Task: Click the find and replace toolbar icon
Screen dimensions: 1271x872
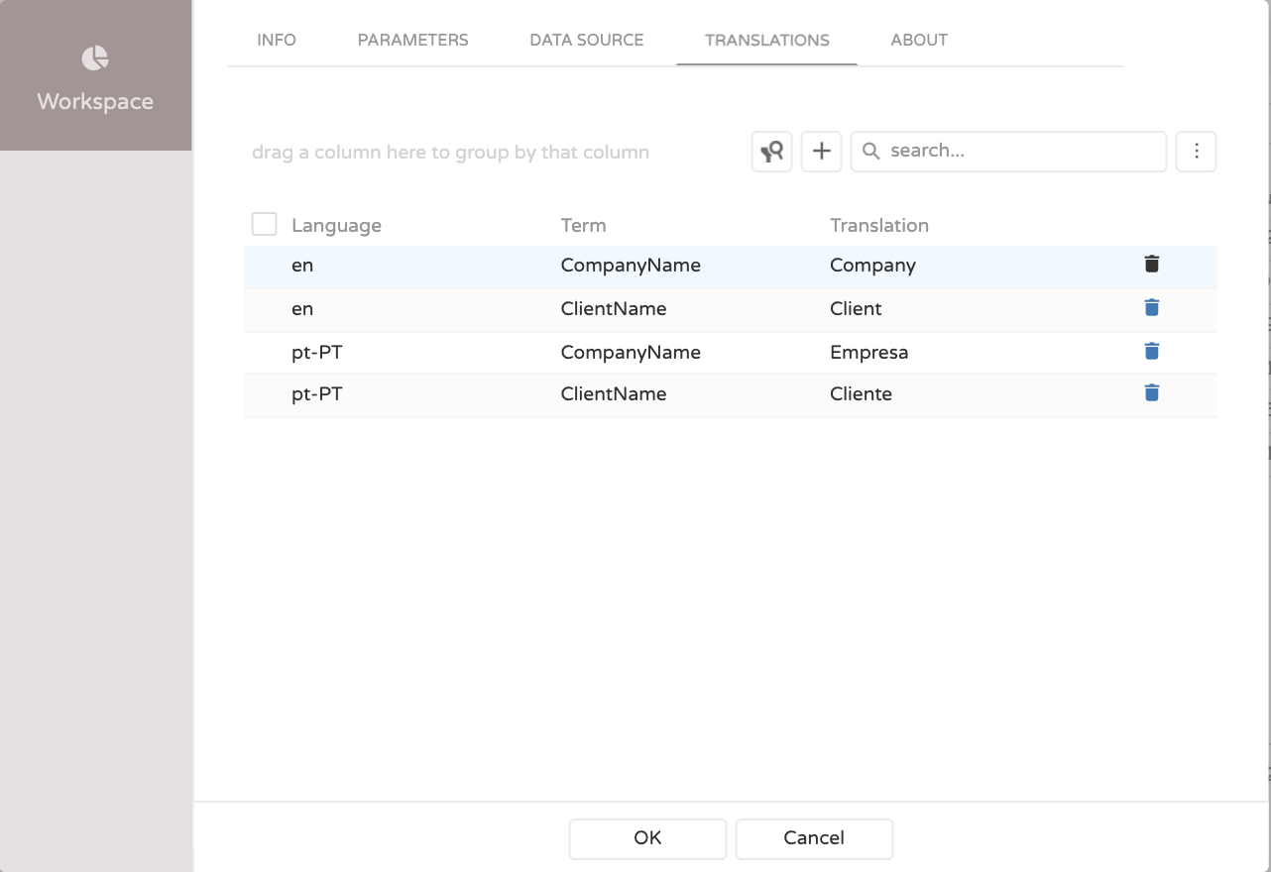Action: point(771,152)
